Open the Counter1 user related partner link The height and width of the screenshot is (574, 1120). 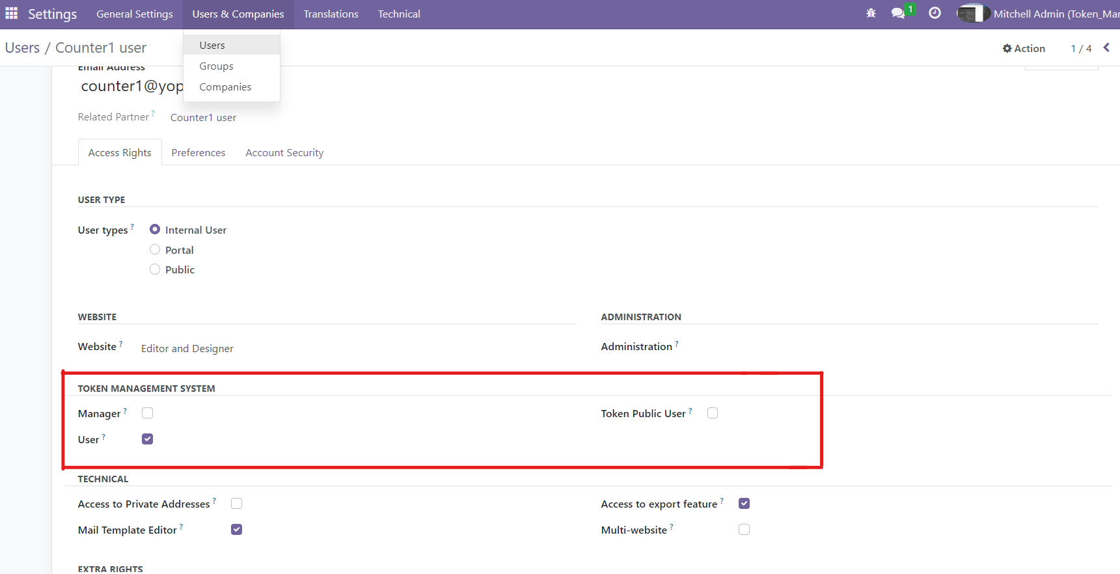click(x=203, y=118)
